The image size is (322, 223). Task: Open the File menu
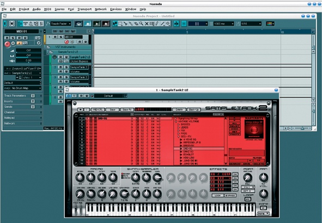[4, 9]
